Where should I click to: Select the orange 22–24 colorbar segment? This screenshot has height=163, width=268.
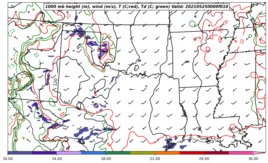[x=167, y=153]
